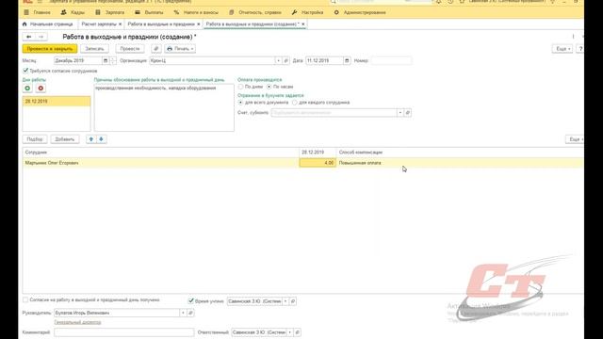Expand the Руководитель dropdown

(183, 313)
